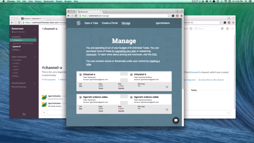This screenshot has width=254, height=143.
Task: Click Slack icon beside #garrett-srdemo-sideb
Action: click(131, 97)
